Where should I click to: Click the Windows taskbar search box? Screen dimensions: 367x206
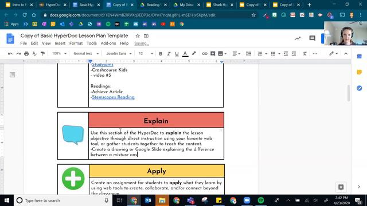(x=63, y=200)
